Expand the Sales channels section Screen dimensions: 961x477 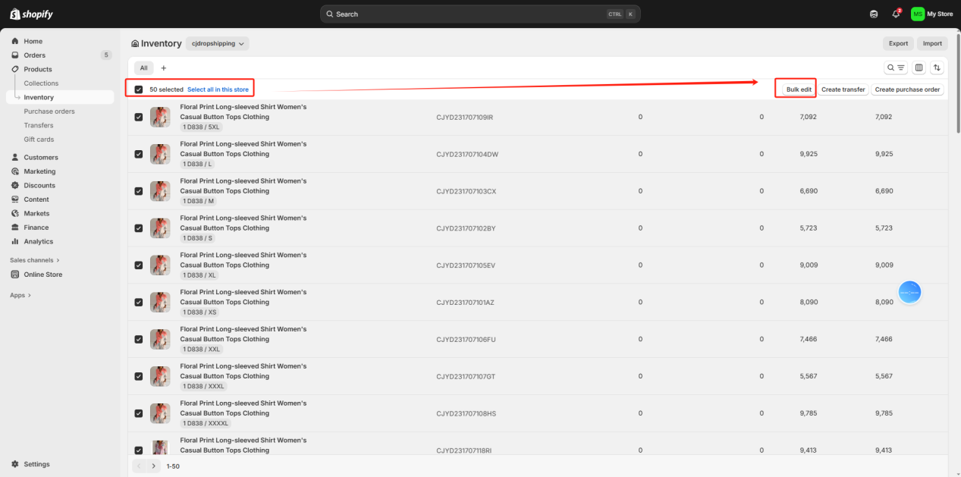coord(35,260)
